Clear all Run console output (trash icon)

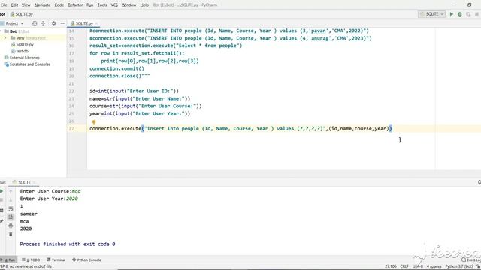tap(11, 234)
